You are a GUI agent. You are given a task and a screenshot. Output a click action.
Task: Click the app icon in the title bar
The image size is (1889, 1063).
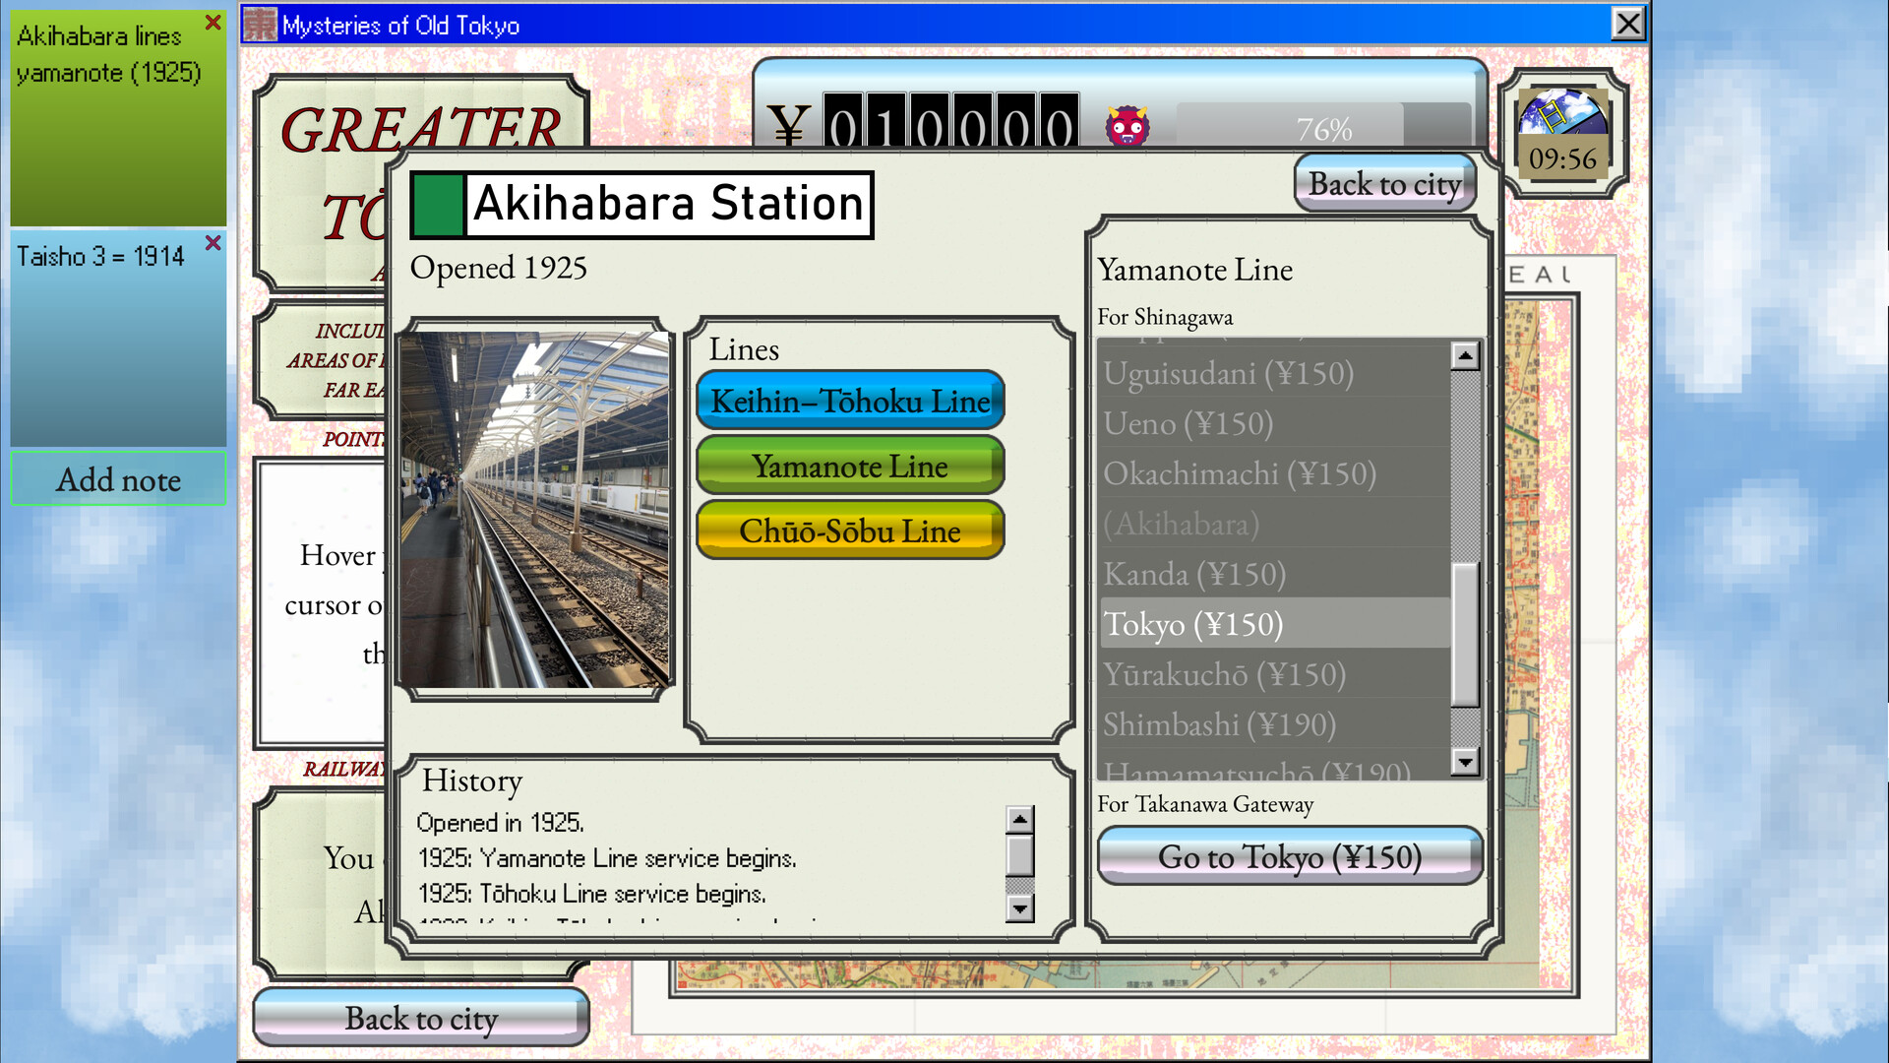tap(260, 24)
